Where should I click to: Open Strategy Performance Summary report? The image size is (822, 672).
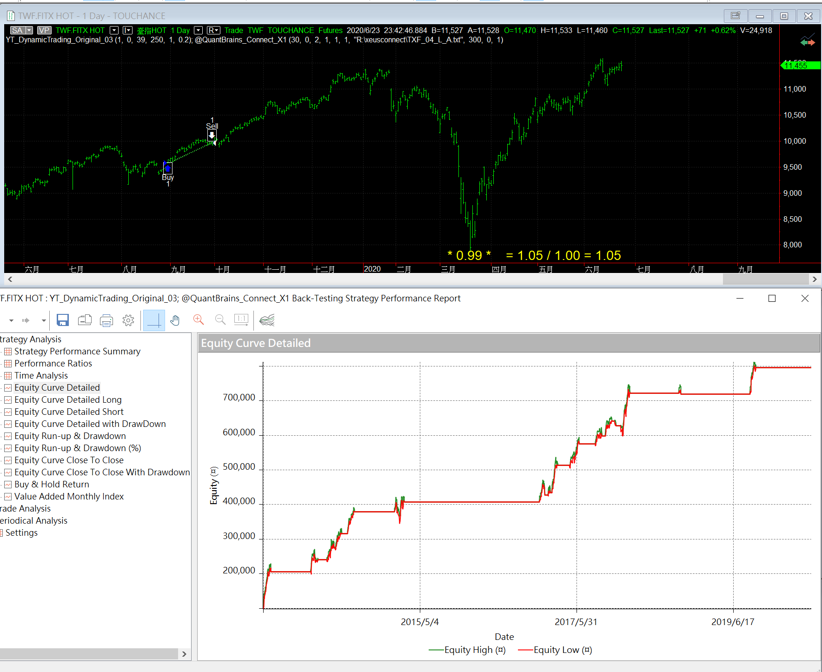coord(77,351)
